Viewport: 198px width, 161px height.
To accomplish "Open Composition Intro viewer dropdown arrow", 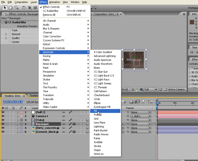I will [117, 14].
